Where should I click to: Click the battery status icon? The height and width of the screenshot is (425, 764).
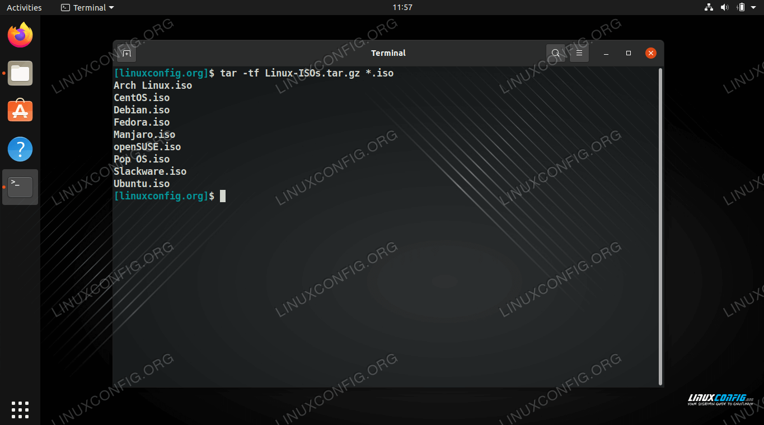click(741, 7)
